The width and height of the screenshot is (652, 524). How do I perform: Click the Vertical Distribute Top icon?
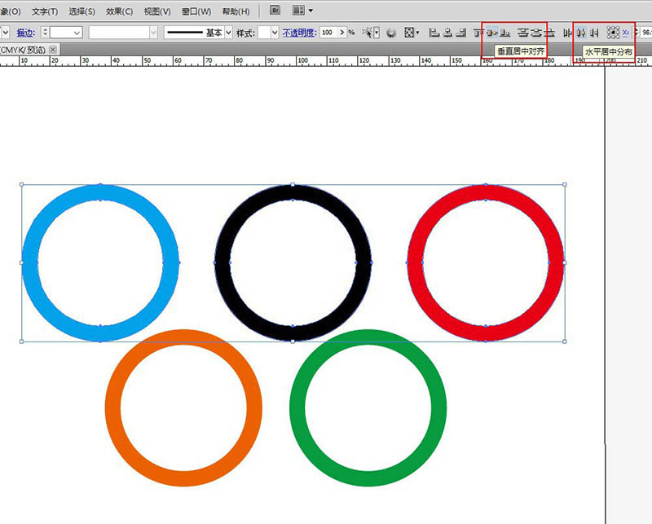click(x=523, y=33)
